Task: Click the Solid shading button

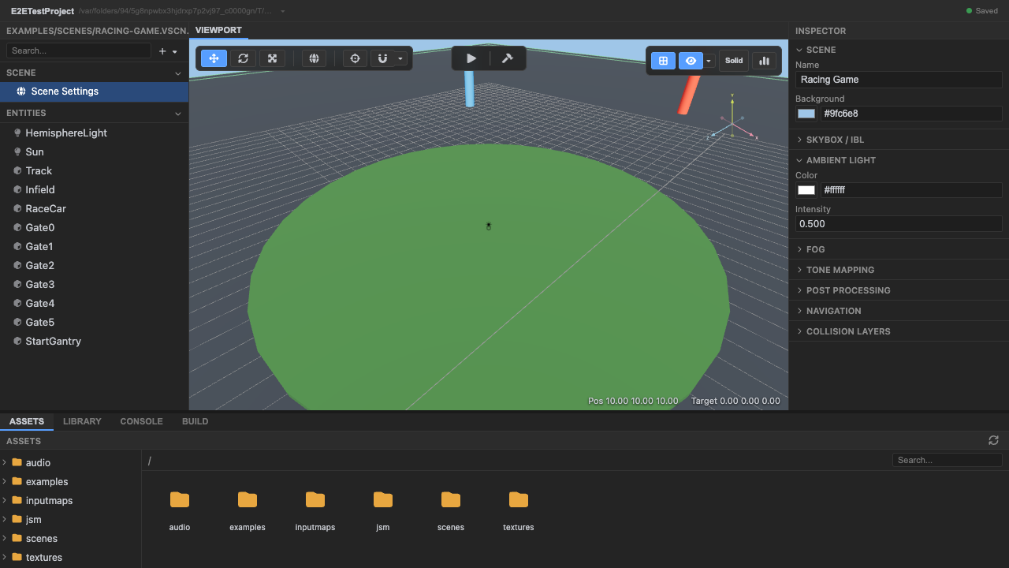Action: (734, 61)
